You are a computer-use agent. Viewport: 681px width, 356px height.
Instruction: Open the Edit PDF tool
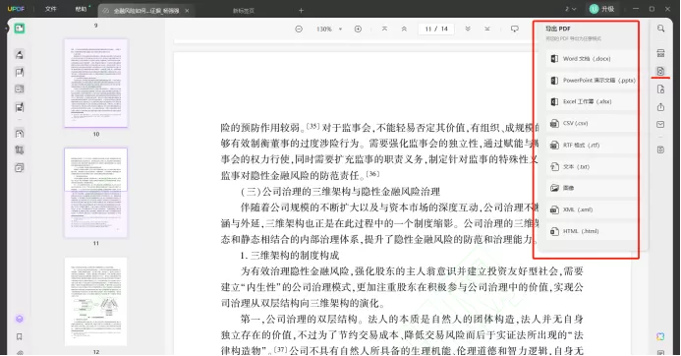(x=19, y=72)
